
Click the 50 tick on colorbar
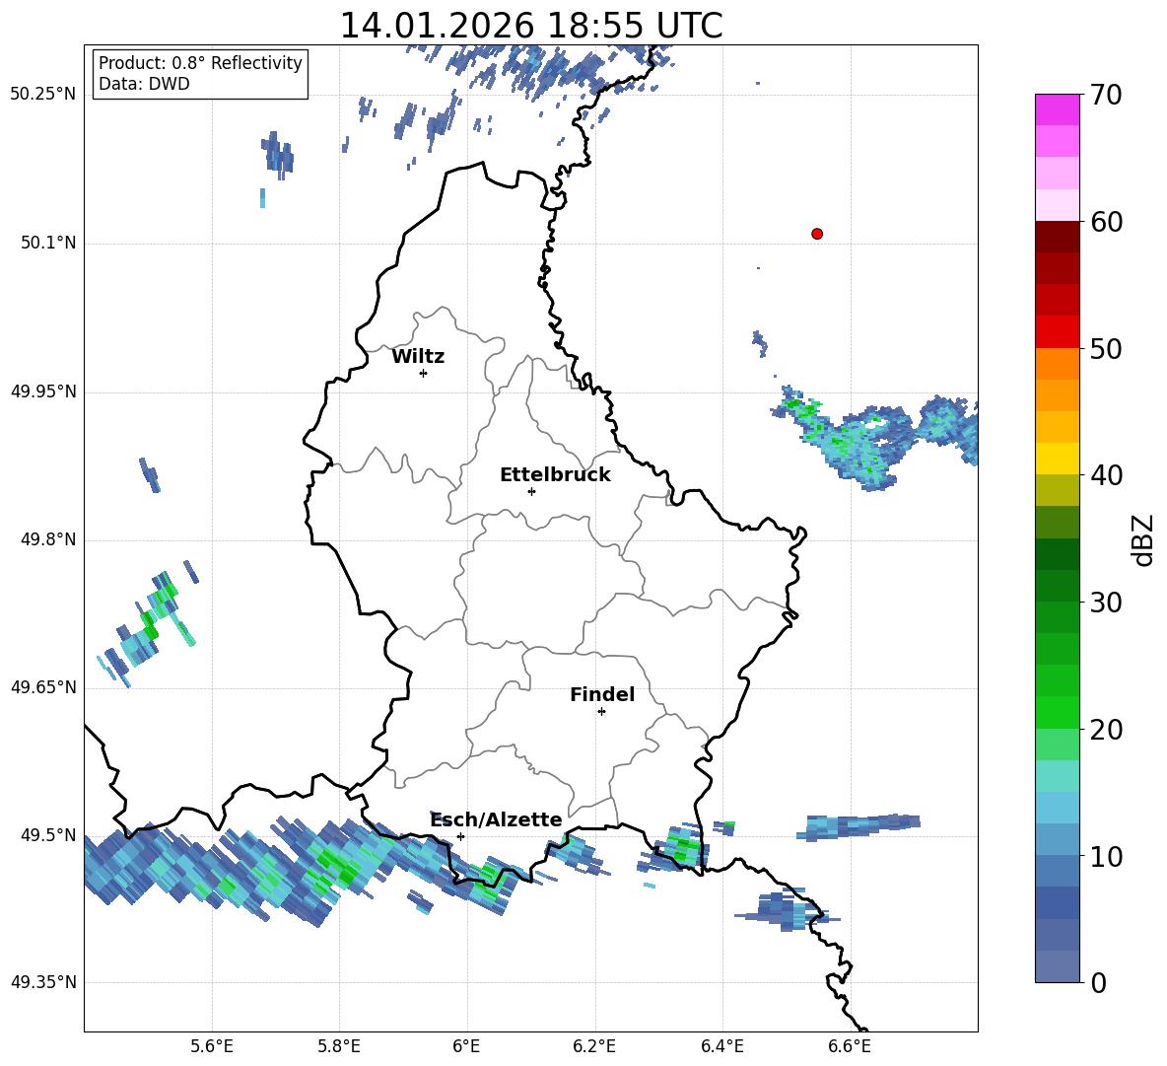pos(1105,349)
